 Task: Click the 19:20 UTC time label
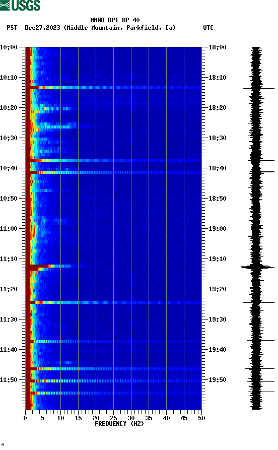218,289
